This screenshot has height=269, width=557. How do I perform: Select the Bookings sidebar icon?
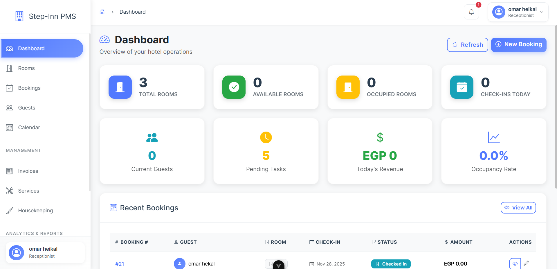tap(10, 88)
